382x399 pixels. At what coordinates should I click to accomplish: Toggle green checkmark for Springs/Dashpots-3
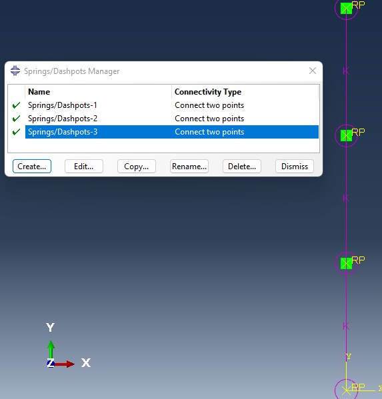(x=16, y=132)
